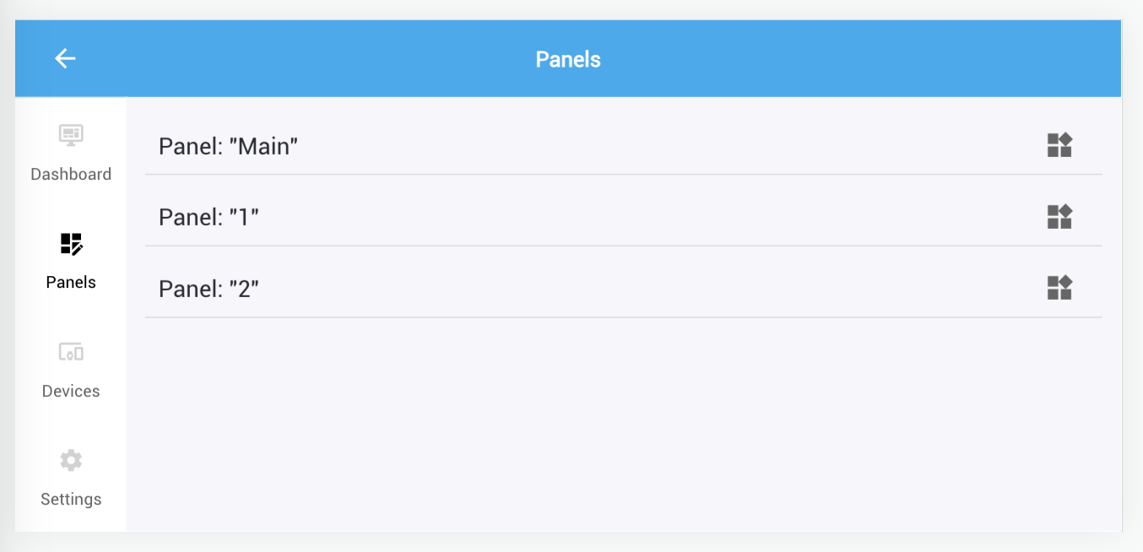Open widgets icon for Panel "2"

pos(1059,288)
